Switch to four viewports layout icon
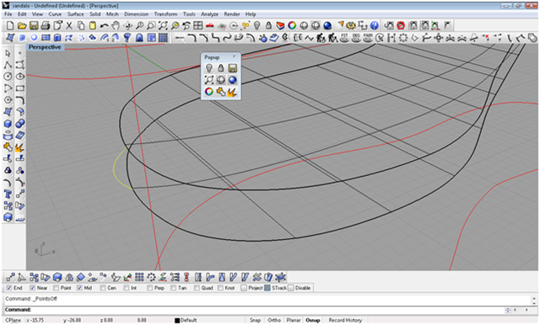Image resolution: width=540 pixels, height=325 pixels. coord(198,26)
